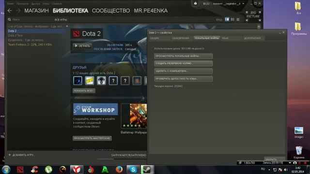Collapse the game details header button

pyautogui.click(x=259, y=27)
